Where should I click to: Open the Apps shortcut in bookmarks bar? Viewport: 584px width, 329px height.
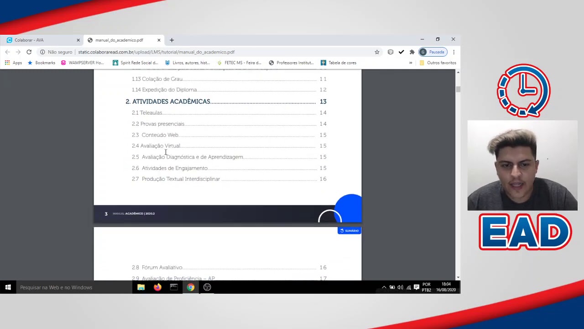click(x=13, y=63)
